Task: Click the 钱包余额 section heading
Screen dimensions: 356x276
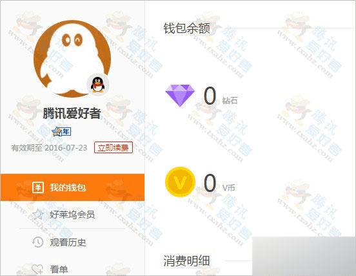Action: pyautogui.click(x=187, y=28)
